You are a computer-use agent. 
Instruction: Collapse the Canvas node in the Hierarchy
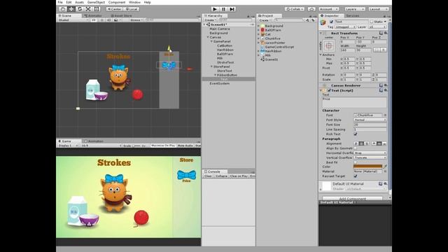tap(208, 37)
